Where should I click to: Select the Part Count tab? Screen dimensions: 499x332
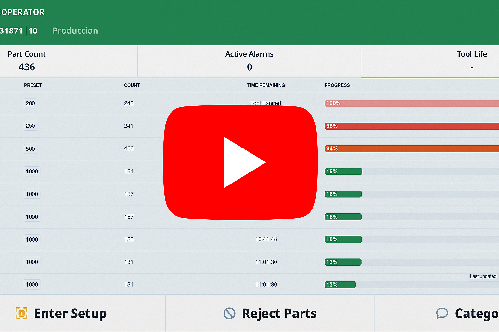69,61
